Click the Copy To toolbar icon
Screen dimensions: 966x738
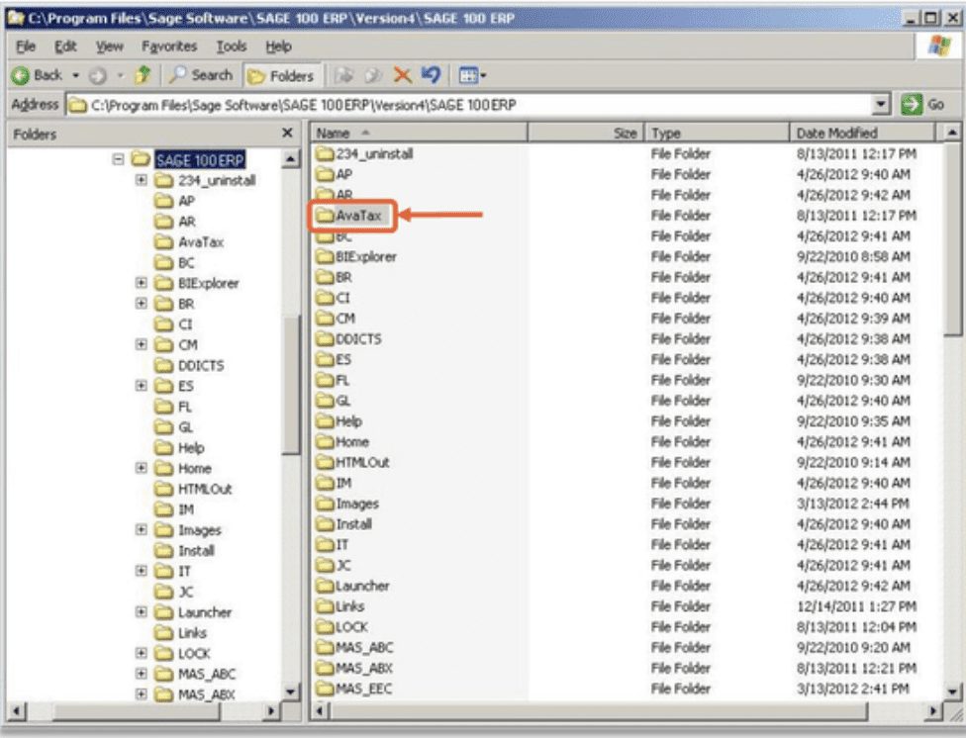[371, 74]
